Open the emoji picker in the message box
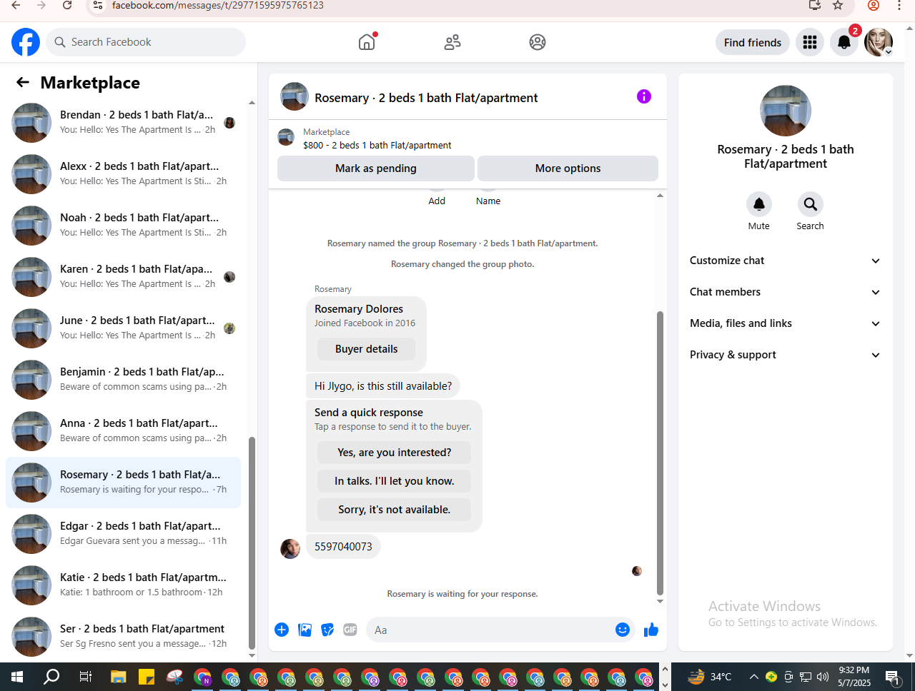The image size is (915, 691). [x=623, y=630]
